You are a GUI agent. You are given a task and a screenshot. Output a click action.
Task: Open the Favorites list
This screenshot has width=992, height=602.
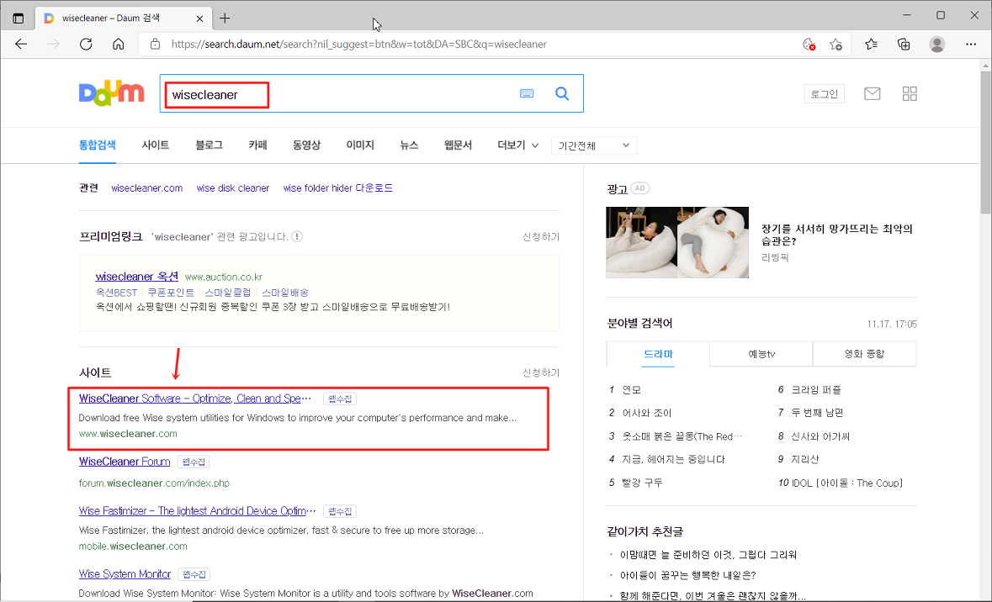tap(871, 45)
